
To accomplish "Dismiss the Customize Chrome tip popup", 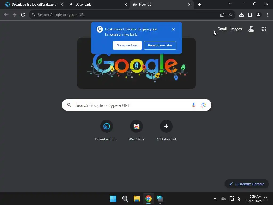I will tap(173, 29).
